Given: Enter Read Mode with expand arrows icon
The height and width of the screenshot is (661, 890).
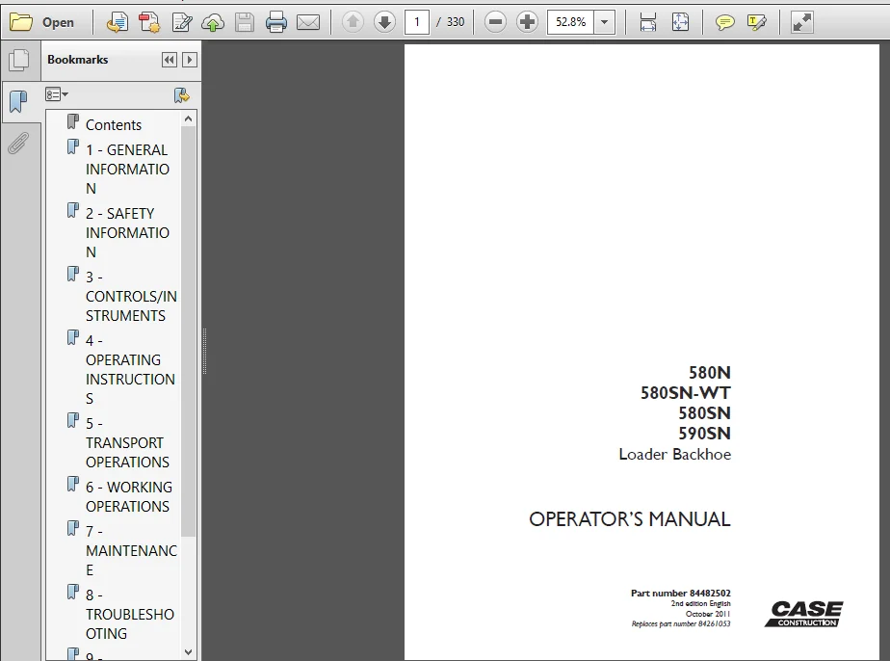Looking at the screenshot, I should point(801,22).
